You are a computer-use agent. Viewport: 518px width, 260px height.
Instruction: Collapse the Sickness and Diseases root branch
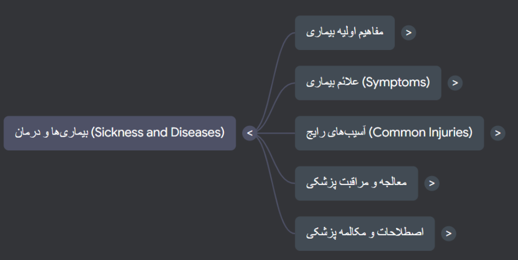(x=250, y=133)
